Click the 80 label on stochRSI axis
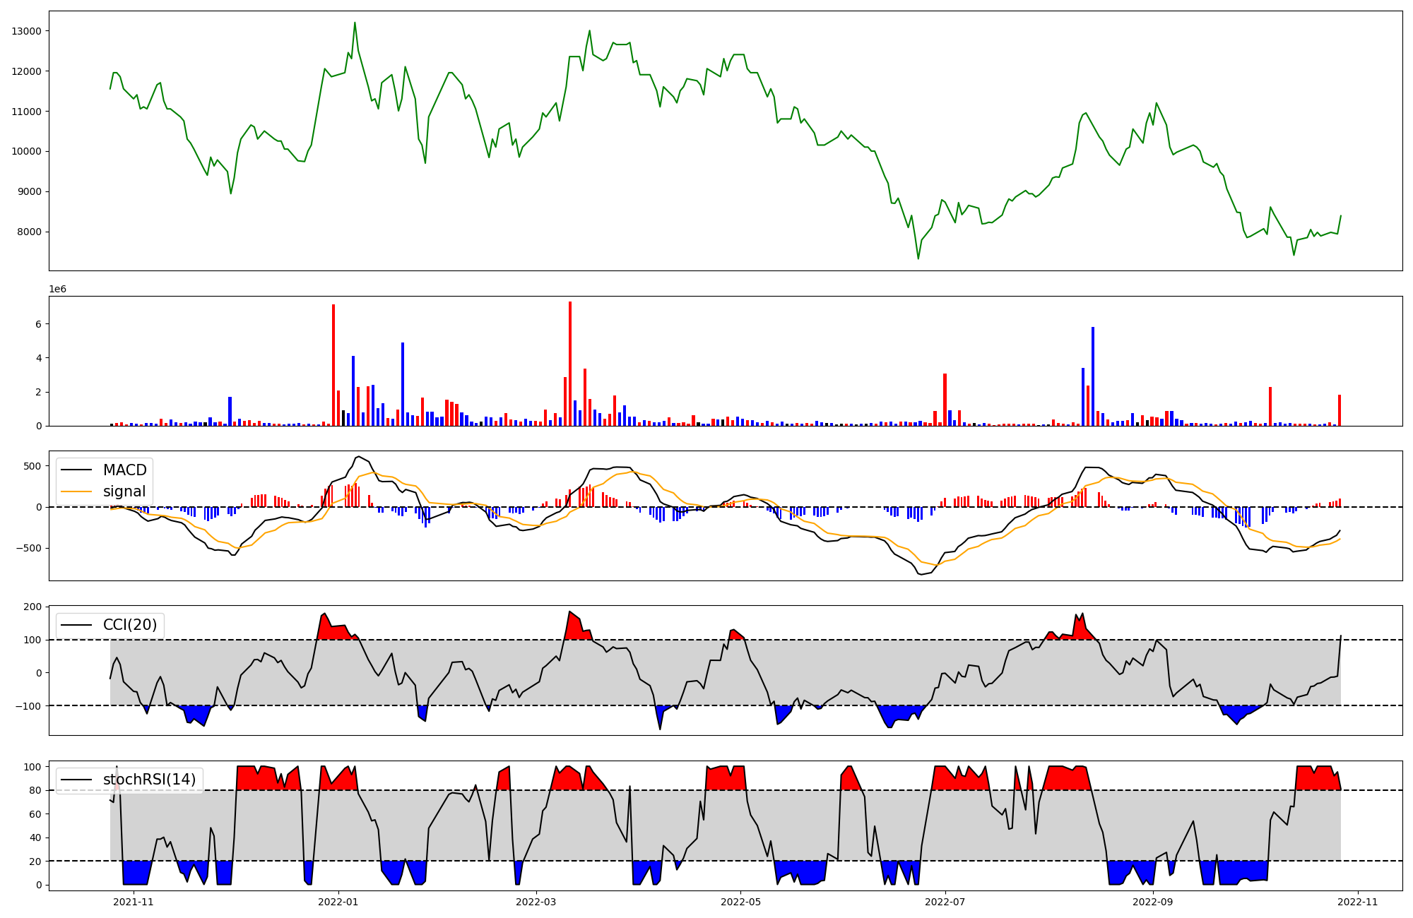The width and height of the screenshot is (1413, 918). pyautogui.click(x=35, y=791)
